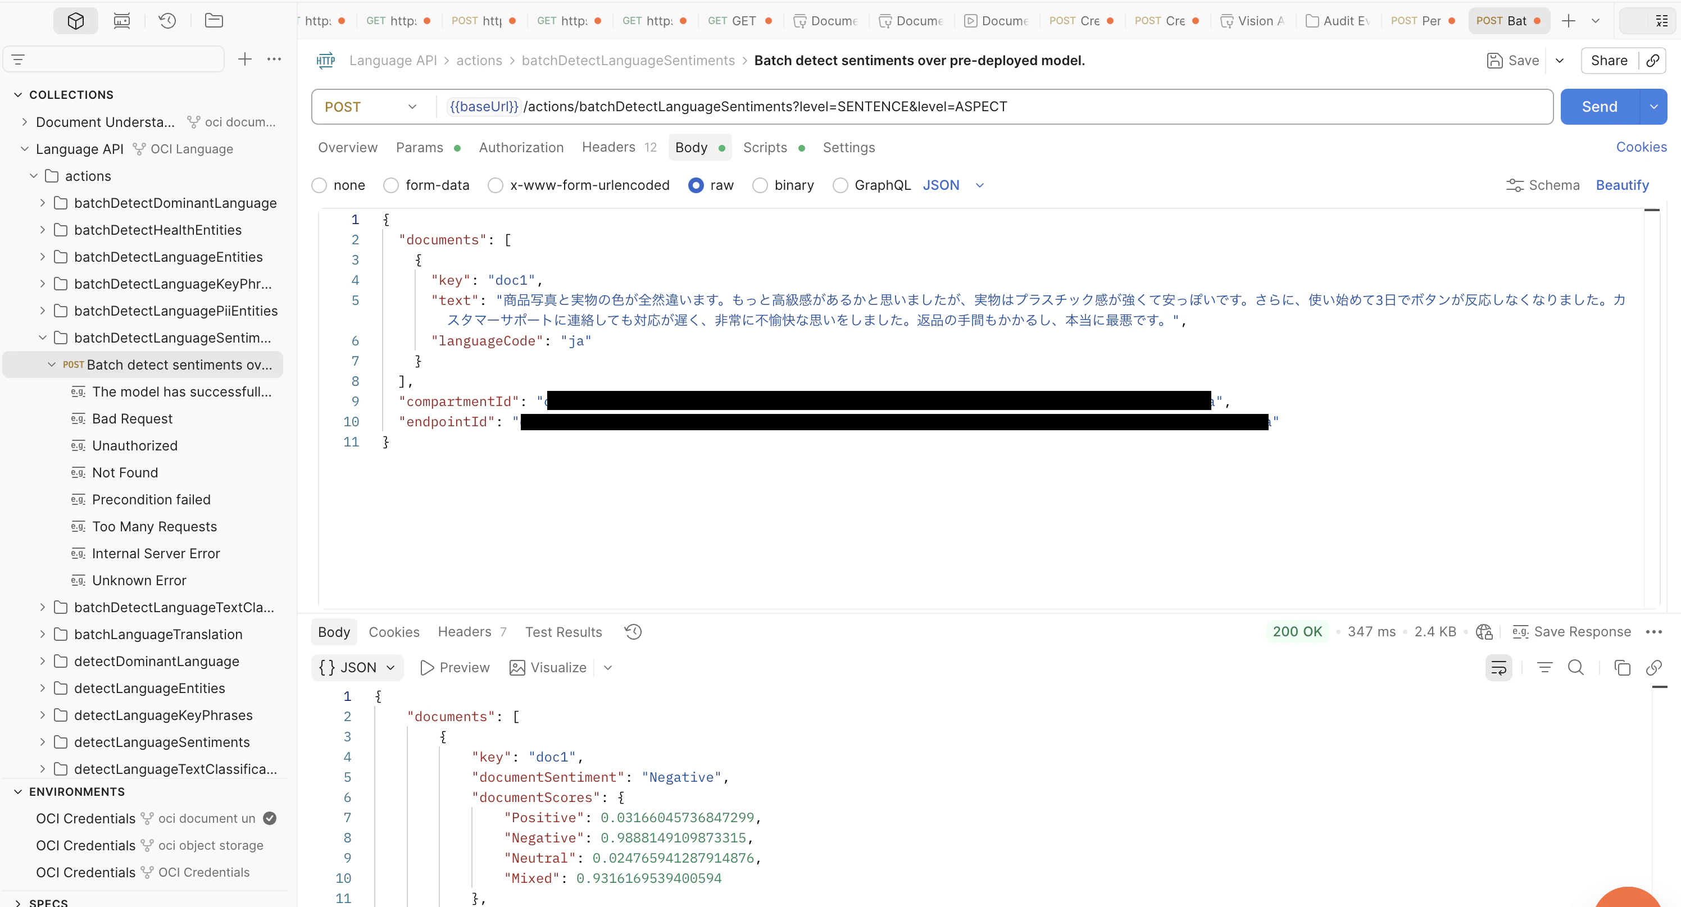Open the POST method dropdown
1681x907 pixels.
371,107
